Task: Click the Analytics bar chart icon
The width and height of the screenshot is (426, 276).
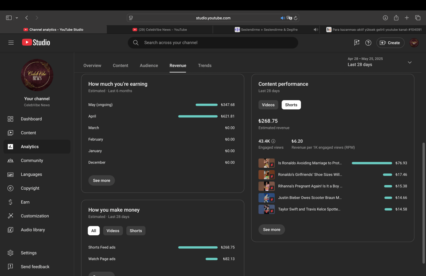Action: pyautogui.click(x=10, y=146)
